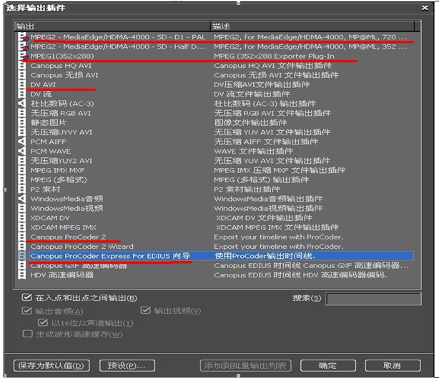Click the film icon beside MPEG IMX MXF
This screenshot has width=439, height=381.
tap(21, 170)
